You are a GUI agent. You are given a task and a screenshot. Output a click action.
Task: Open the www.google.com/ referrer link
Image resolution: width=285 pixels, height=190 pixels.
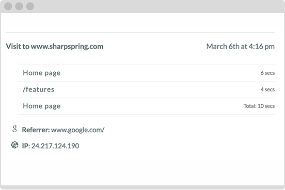tap(78, 130)
